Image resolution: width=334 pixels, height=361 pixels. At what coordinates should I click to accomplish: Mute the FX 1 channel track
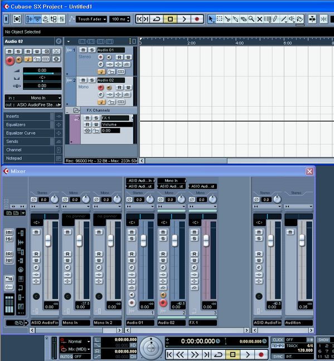tap(88, 118)
